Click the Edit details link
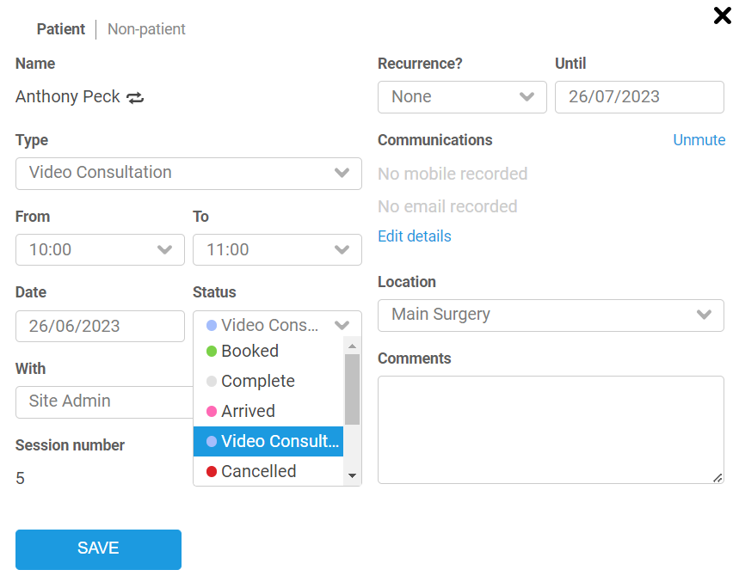Screen dimensions: 739x582 coord(415,236)
